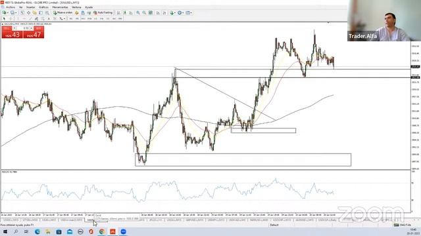Open the Ver menu
This screenshot has height=236, width=421.
[20, 7]
